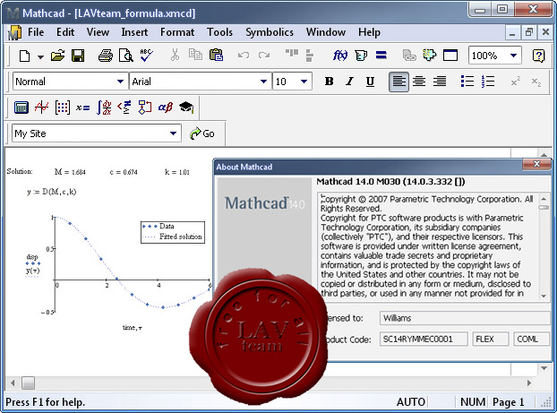This screenshot has height=413, width=557.
Task: Click worksheet horizontal scrollbar right arrow
Action: 529,383
